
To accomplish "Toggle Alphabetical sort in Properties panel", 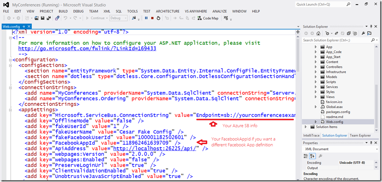I will 313,155.
